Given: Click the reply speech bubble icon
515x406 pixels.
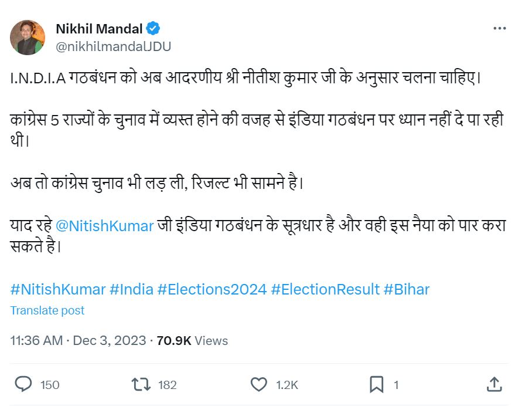Looking at the screenshot, I should pyautogui.click(x=23, y=384).
